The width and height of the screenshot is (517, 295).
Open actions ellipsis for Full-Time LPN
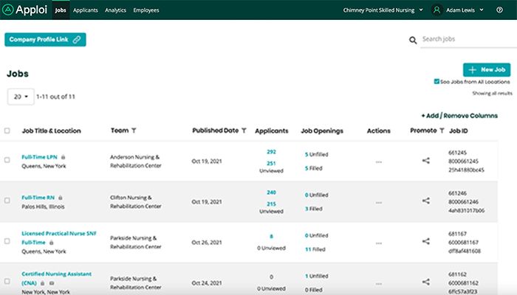(378, 161)
